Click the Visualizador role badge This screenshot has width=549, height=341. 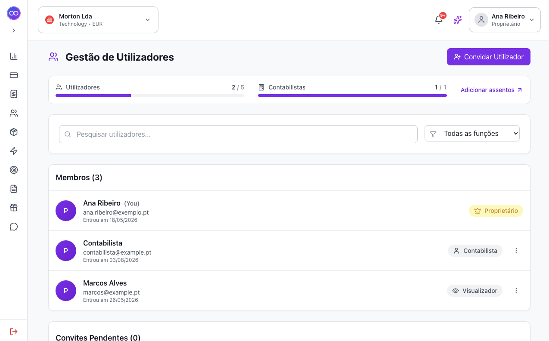pyautogui.click(x=475, y=291)
